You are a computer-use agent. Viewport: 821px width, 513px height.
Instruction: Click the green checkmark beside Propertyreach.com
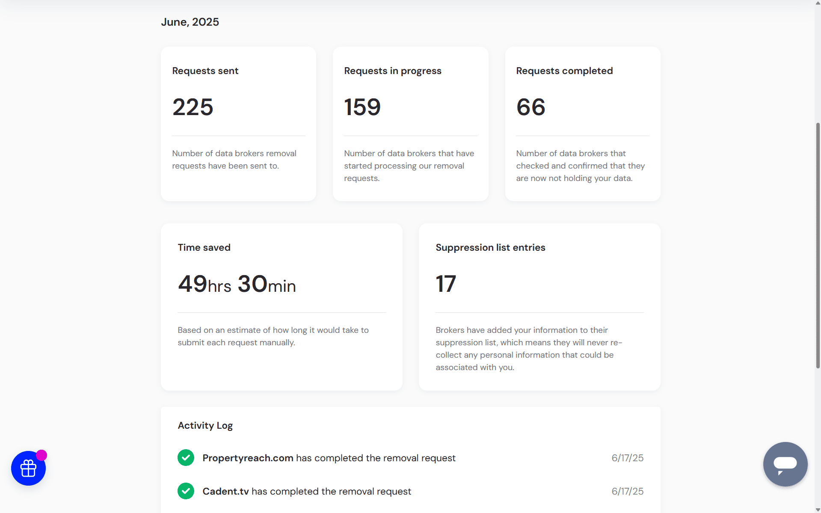(x=186, y=457)
